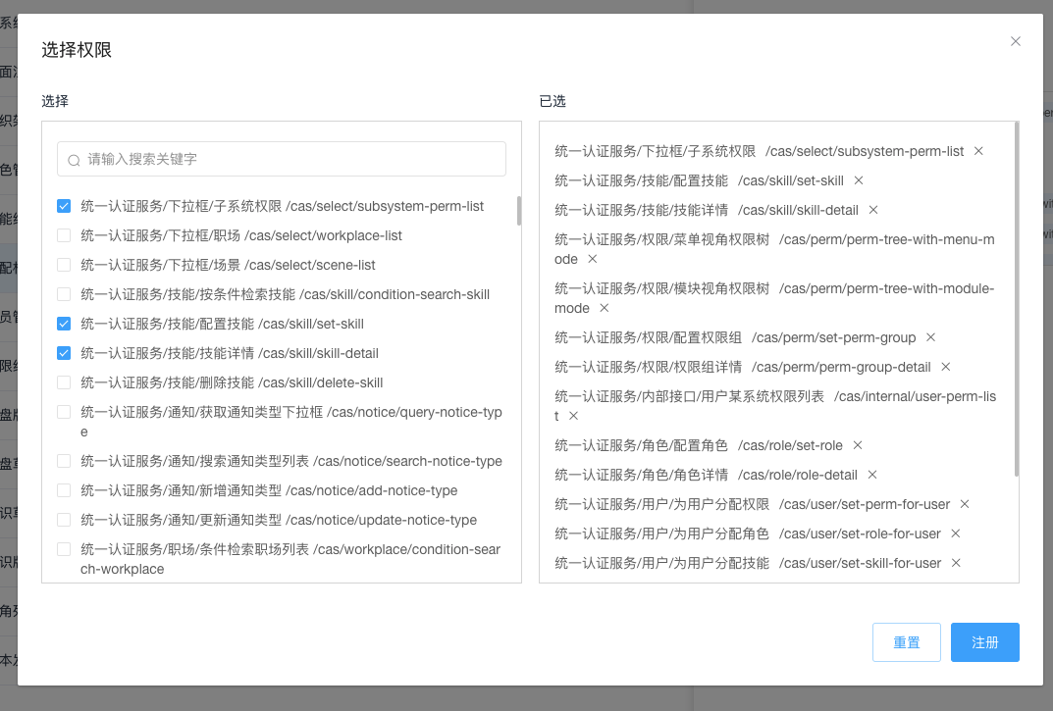This screenshot has width=1053, height=711.
Task: Remove selected /cas/role/set-role entry
Action: [858, 445]
